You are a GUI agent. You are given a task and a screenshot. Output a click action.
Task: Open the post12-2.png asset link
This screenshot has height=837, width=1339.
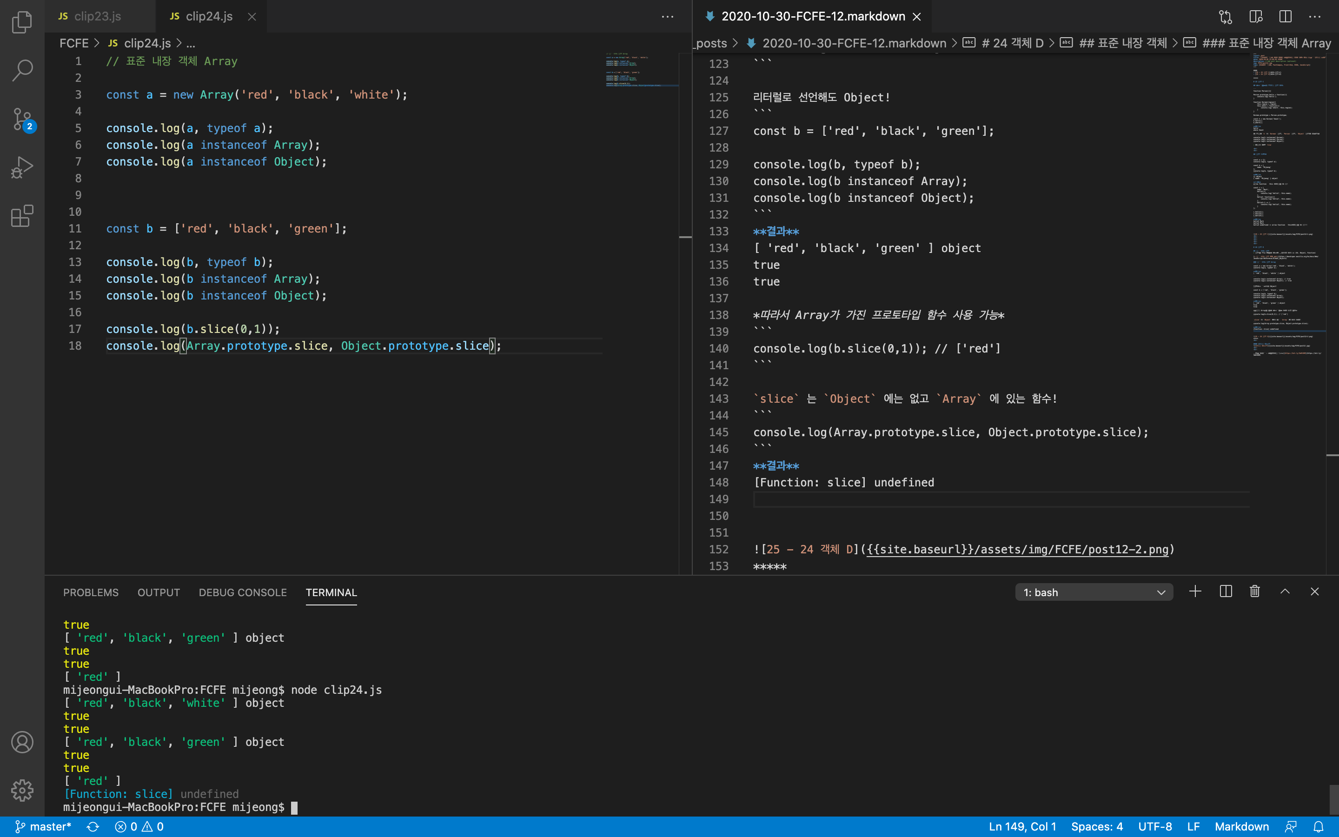click(x=1018, y=549)
